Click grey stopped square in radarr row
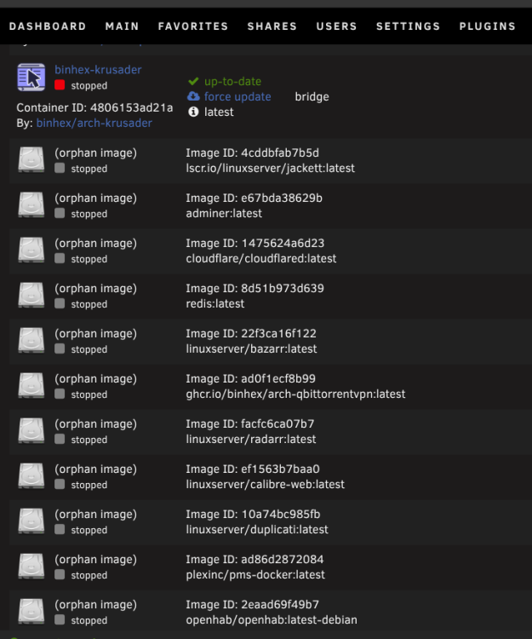Image resolution: width=532 pixels, height=639 pixels. click(x=60, y=440)
